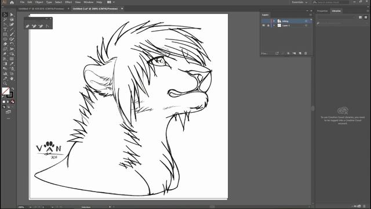This screenshot has height=209, width=371.
Task: Open zoom level dropdown in status bar
Action: 31,207
